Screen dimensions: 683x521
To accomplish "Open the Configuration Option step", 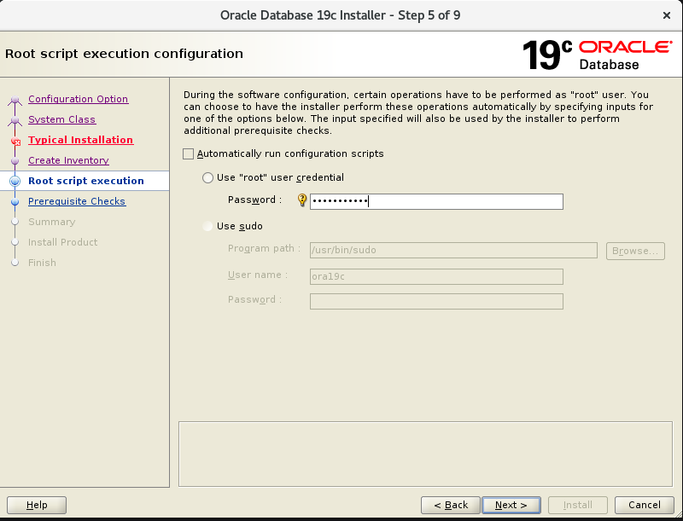I will click(78, 99).
